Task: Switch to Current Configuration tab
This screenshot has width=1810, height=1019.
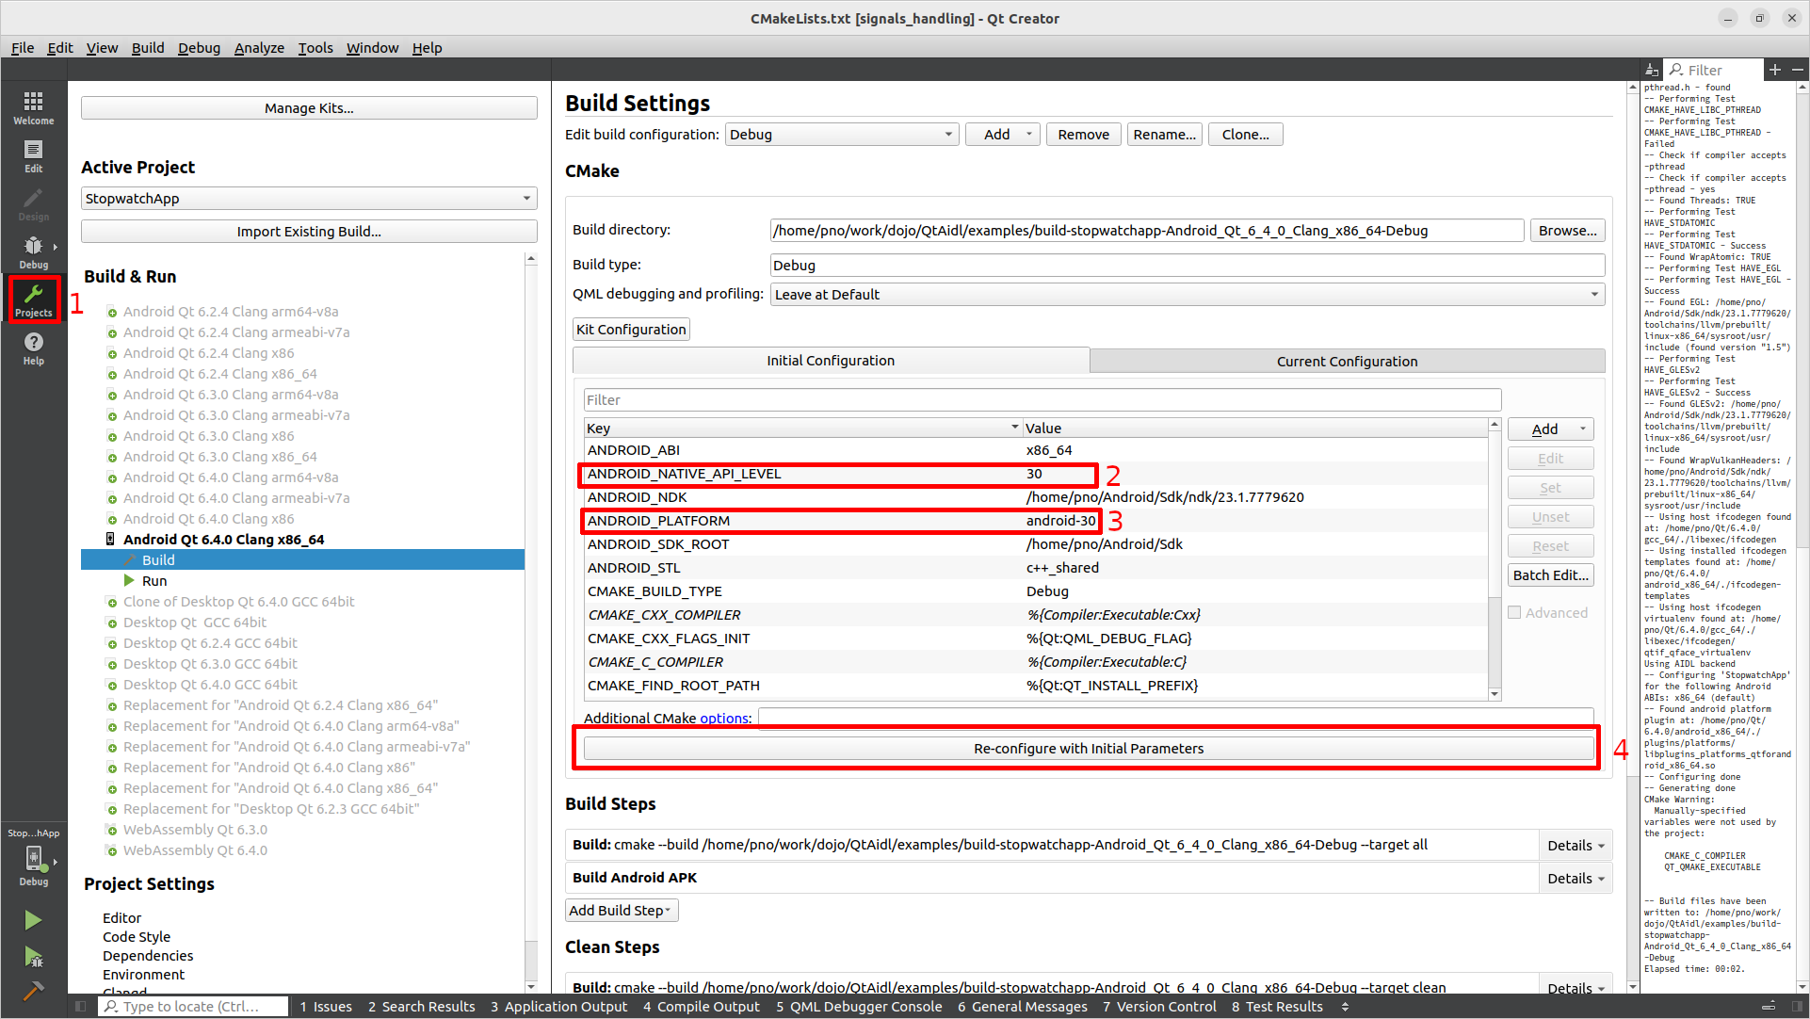Action: click(1347, 362)
